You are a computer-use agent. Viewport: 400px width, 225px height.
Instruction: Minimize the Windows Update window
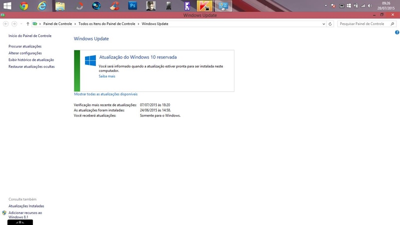(374, 15)
